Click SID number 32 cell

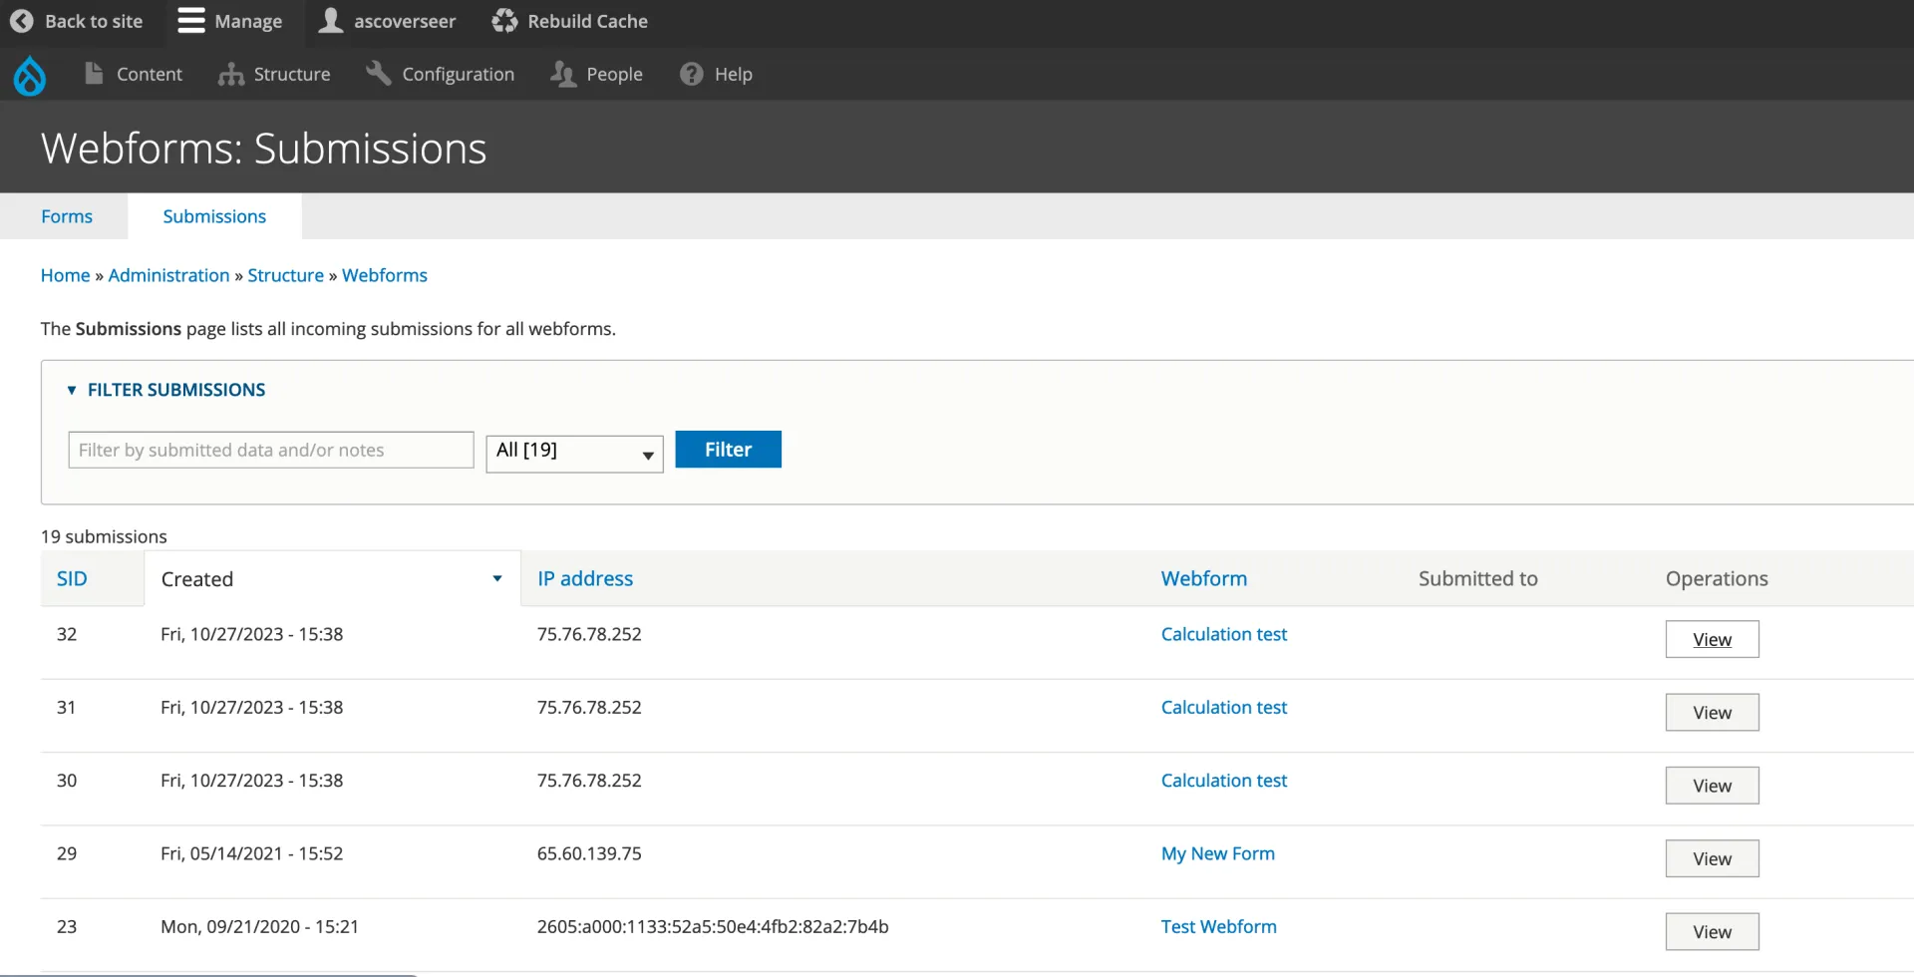pyautogui.click(x=67, y=634)
